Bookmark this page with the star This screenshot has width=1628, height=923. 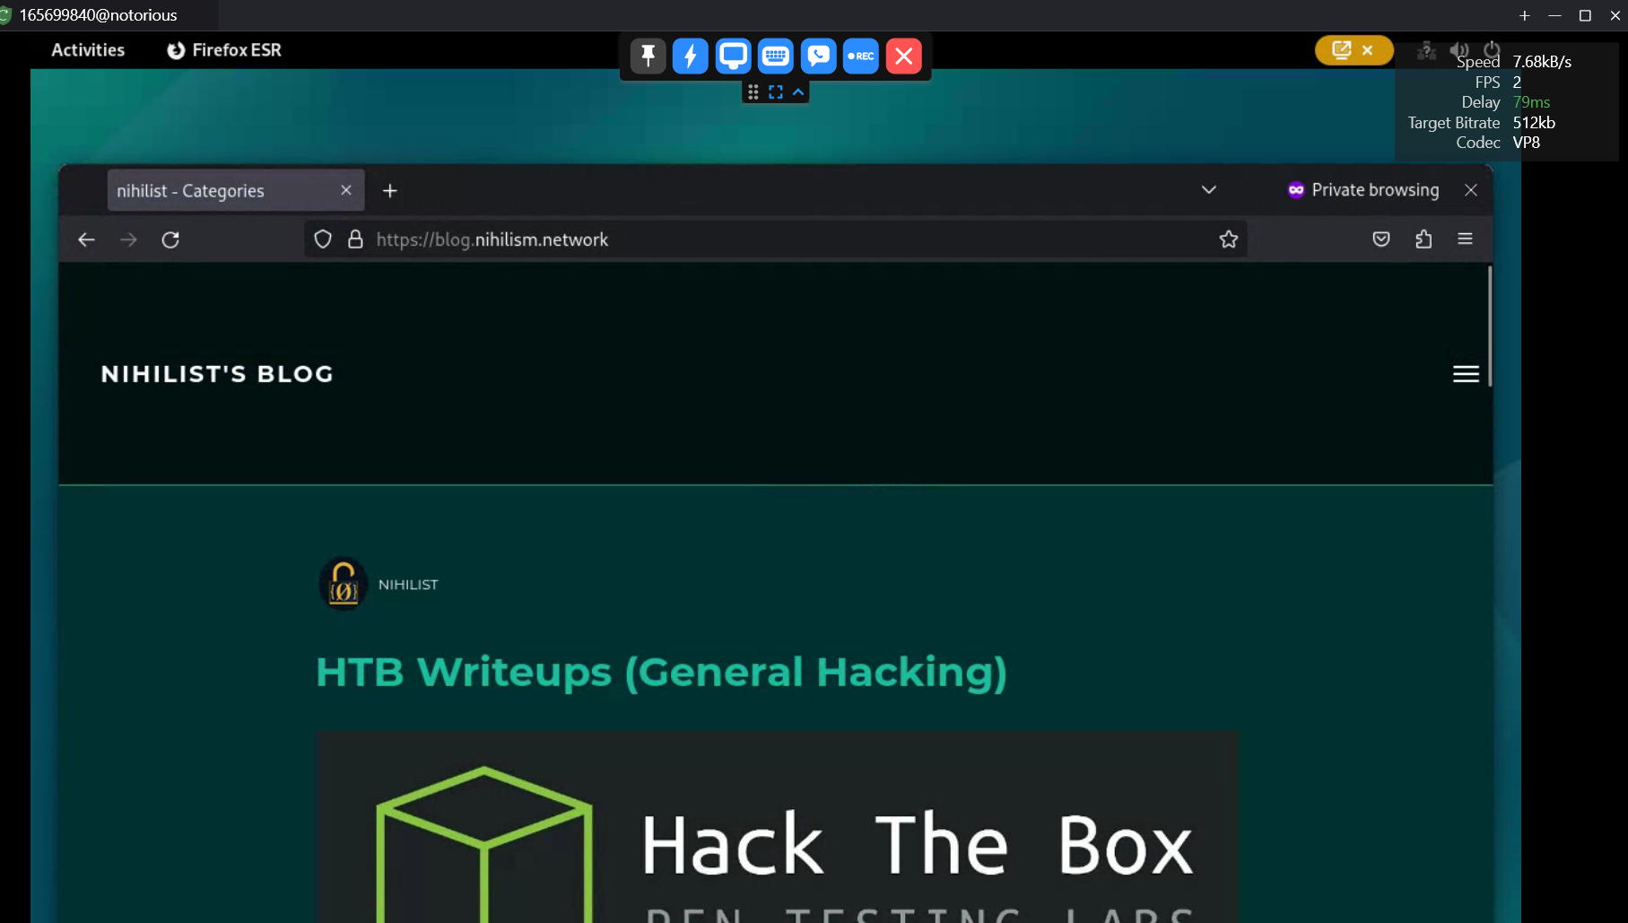(x=1228, y=239)
